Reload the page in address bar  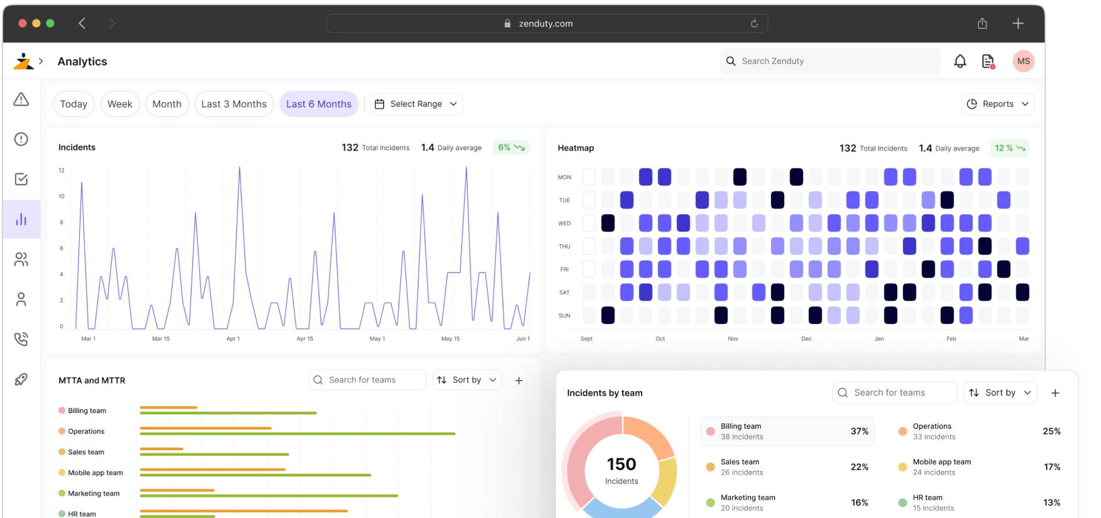tap(754, 23)
